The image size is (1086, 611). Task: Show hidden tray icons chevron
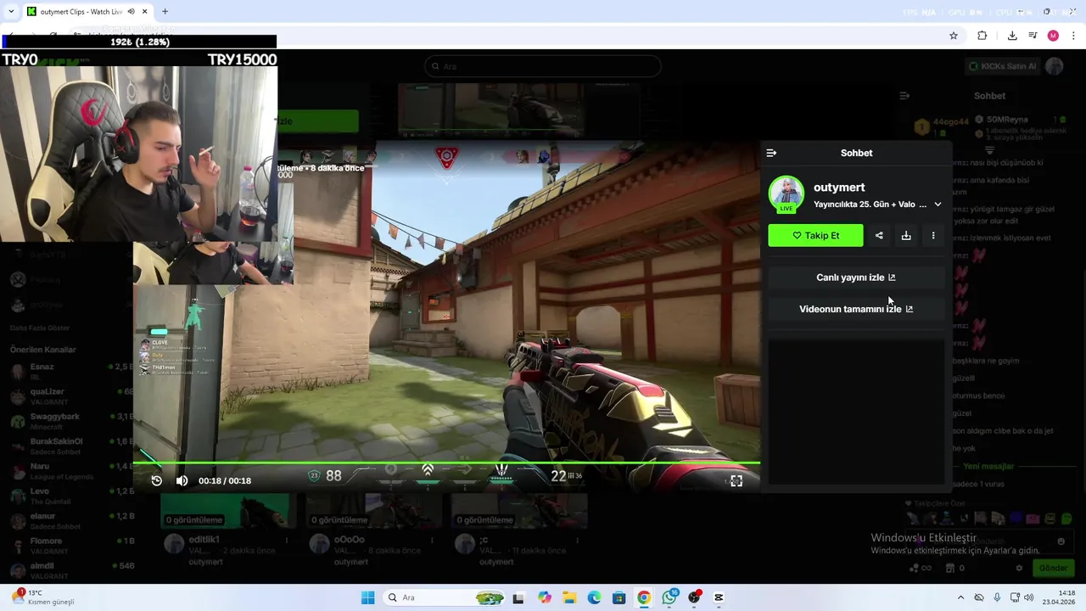pyautogui.click(x=960, y=597)
